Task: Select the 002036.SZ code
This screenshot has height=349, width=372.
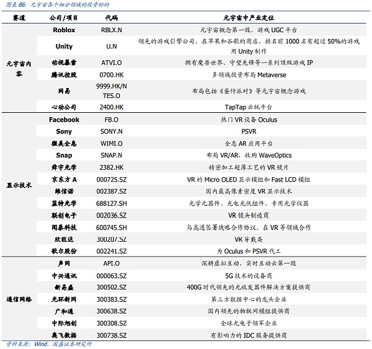Action: pyautogui.click(x=112, y=216)
